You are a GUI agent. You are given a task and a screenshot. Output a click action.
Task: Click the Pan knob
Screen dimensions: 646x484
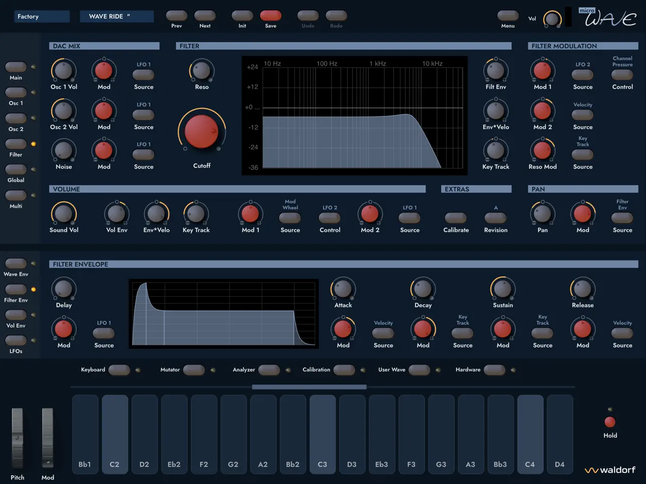click(x=543, y=213)
